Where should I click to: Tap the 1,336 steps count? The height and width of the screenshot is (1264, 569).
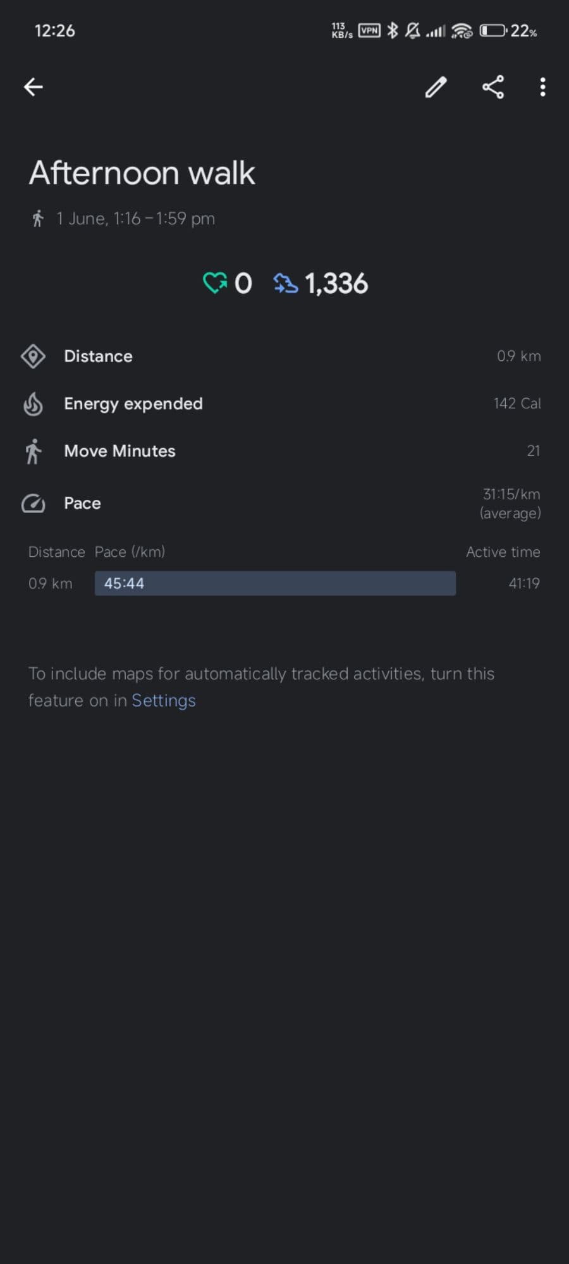click(336, 284)
